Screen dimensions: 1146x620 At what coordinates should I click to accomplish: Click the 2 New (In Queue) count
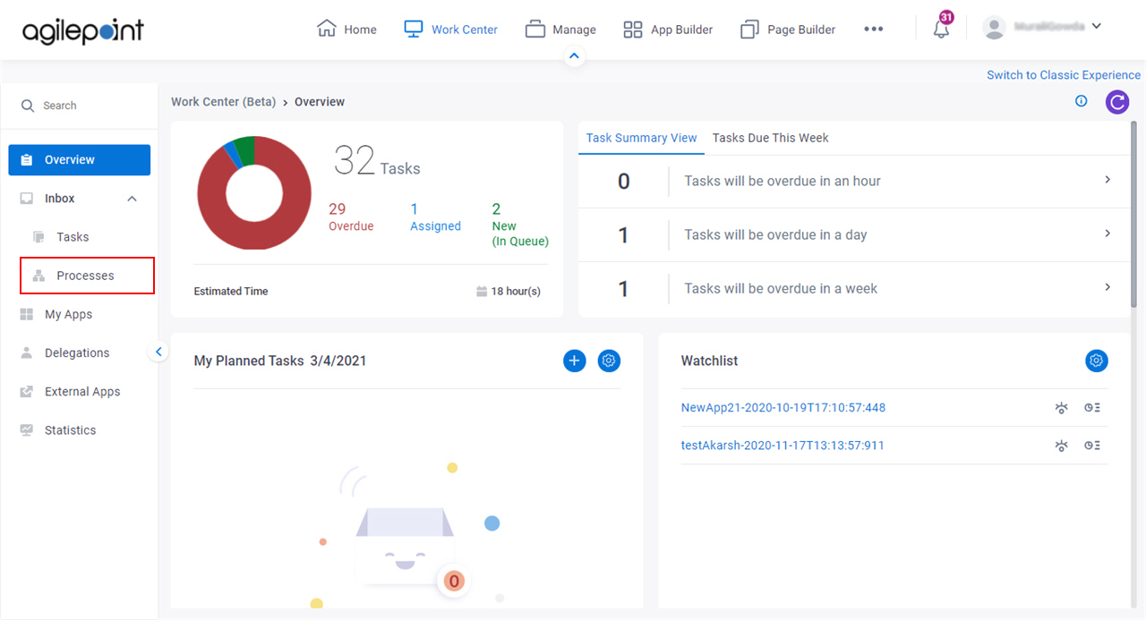[520, 225]
